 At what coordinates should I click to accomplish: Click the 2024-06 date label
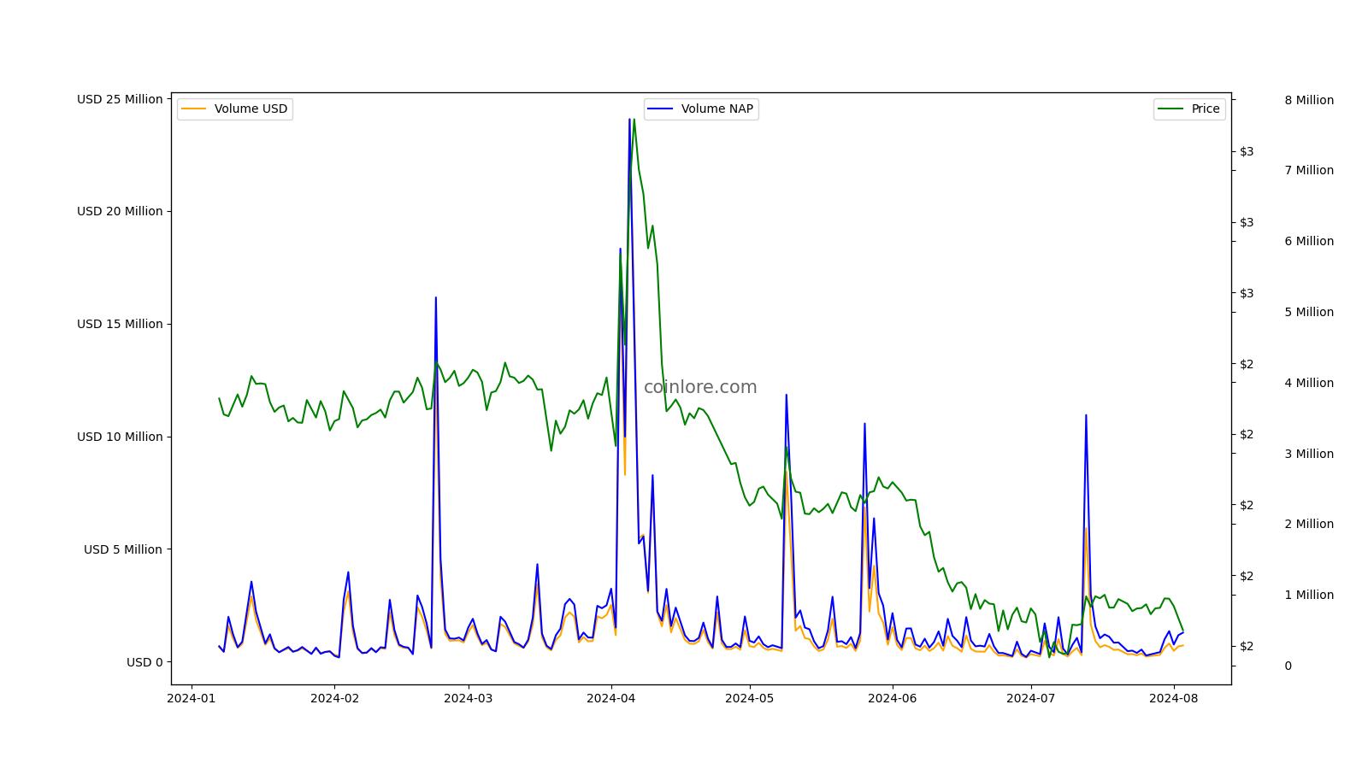893,698
